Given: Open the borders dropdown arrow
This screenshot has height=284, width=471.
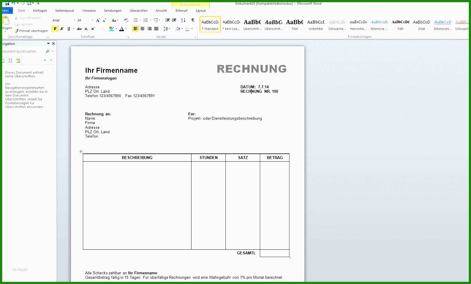Looking at the screenshot, I should [x=192, y=29].
